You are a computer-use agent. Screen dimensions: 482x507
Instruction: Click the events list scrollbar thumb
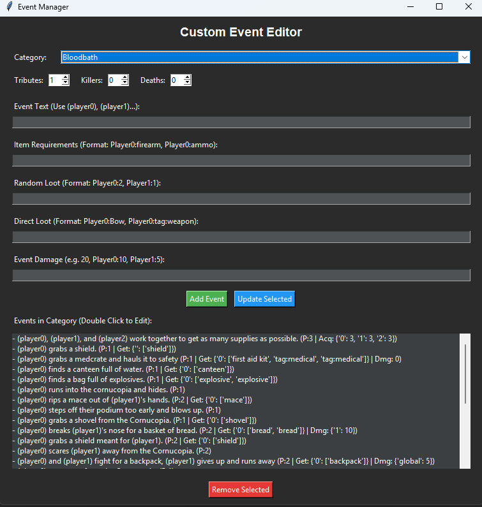click(465, 374)
